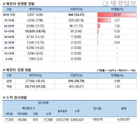
Task: Click the '819' deaths value
Action: pos(35,120)
